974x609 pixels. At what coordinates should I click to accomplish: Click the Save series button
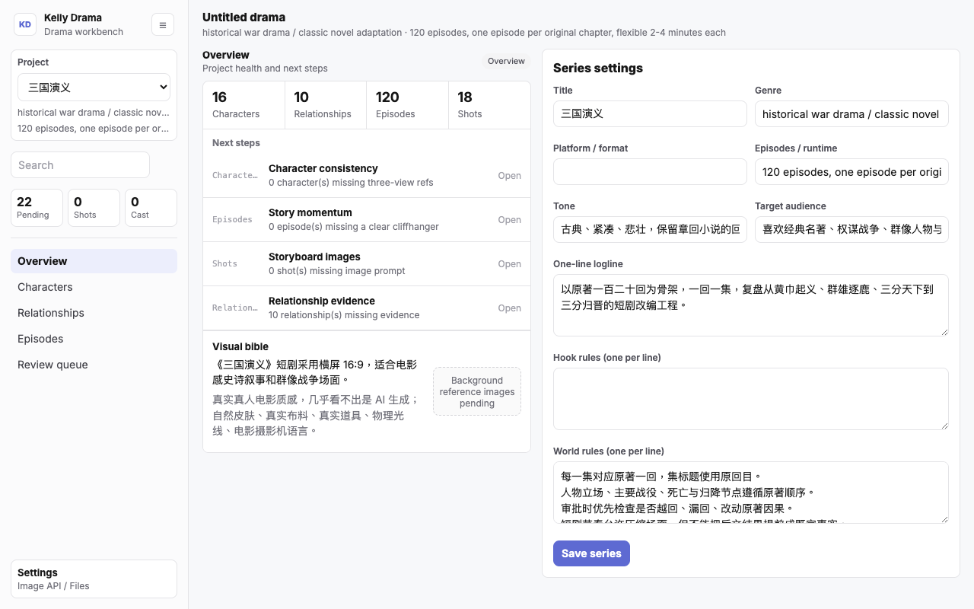[591, 553]
